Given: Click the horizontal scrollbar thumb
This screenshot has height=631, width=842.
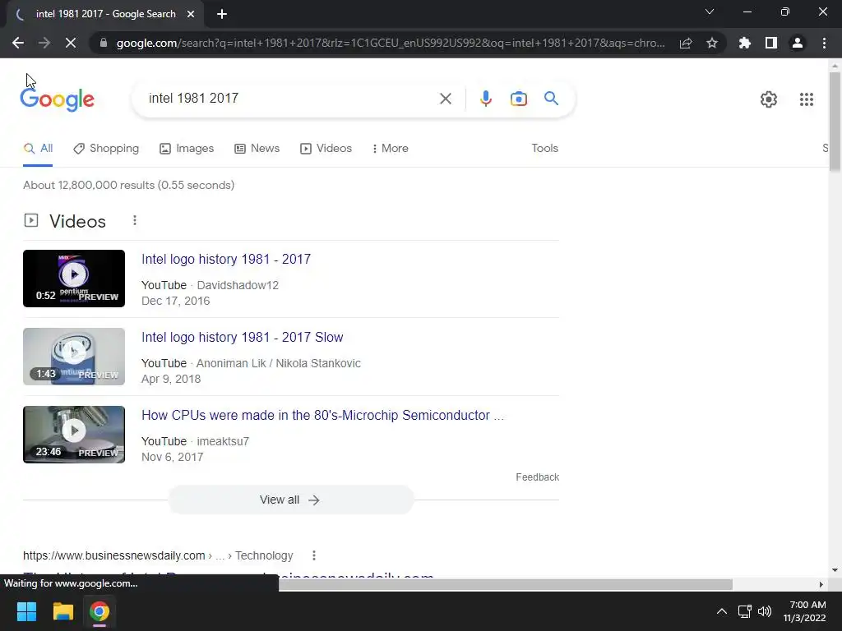Looking at the screenshot, I should click(x=505, y=584).
